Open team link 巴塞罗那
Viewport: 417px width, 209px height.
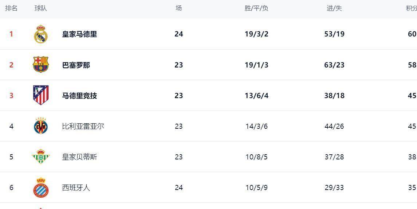(76, 65)
